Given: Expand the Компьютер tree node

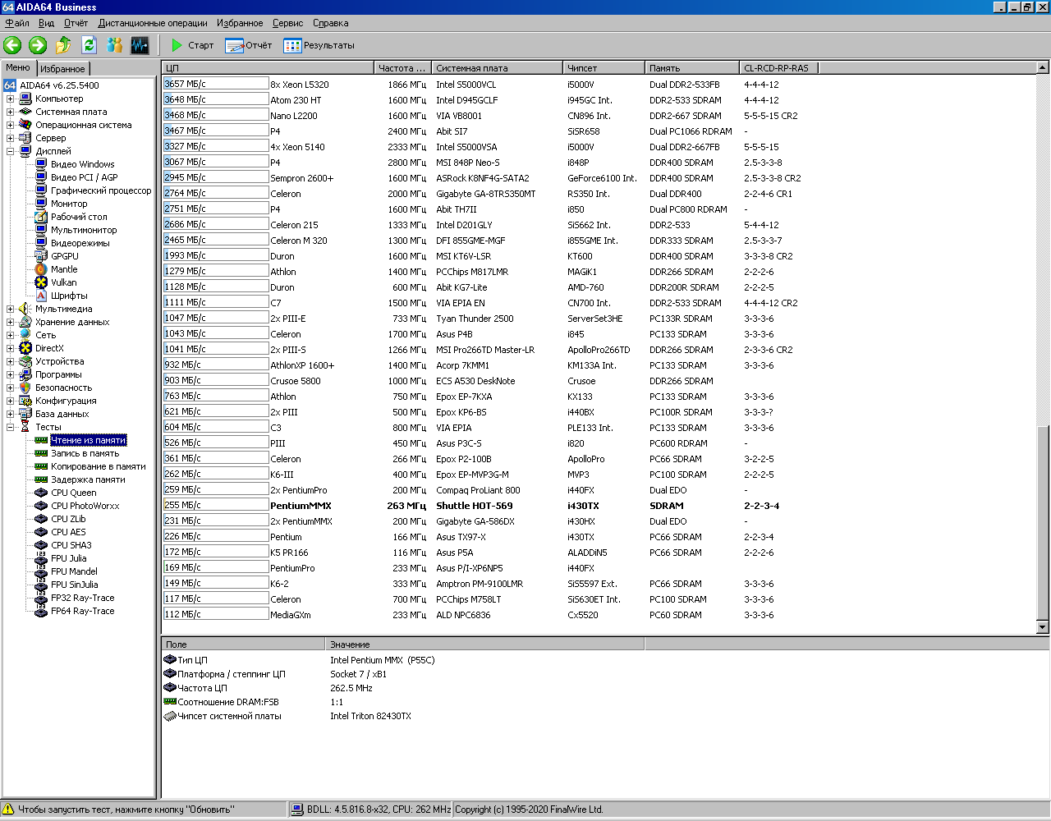Looking at the screenshot, I should (11, 99).
